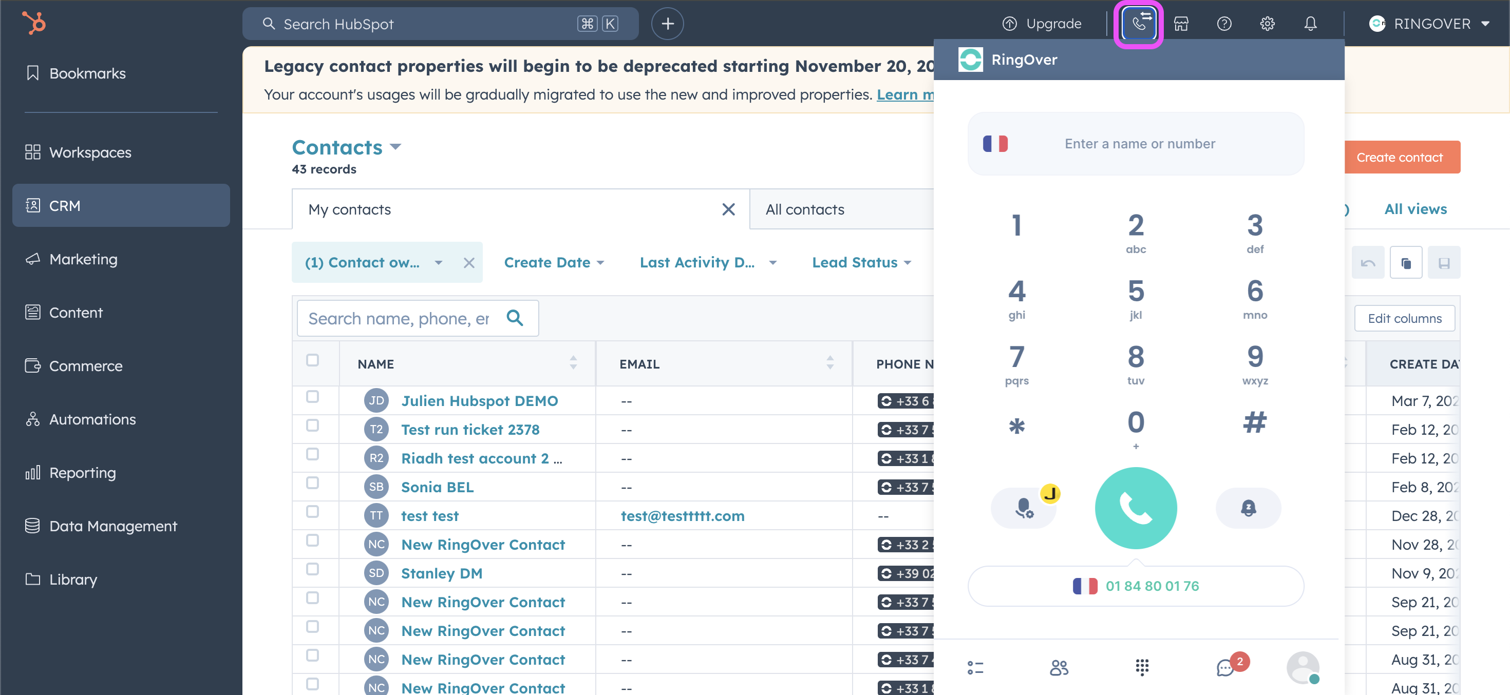The width and height of the screenshot is (1510, 695).
Task: Check the New RingOver Contact row below Stanley DM
Action: click(312, 597)
